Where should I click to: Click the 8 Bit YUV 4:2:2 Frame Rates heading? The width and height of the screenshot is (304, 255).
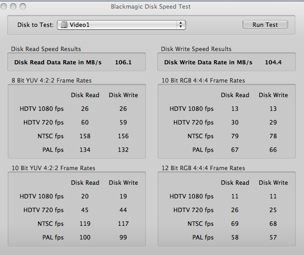click(x=52, y=80)
